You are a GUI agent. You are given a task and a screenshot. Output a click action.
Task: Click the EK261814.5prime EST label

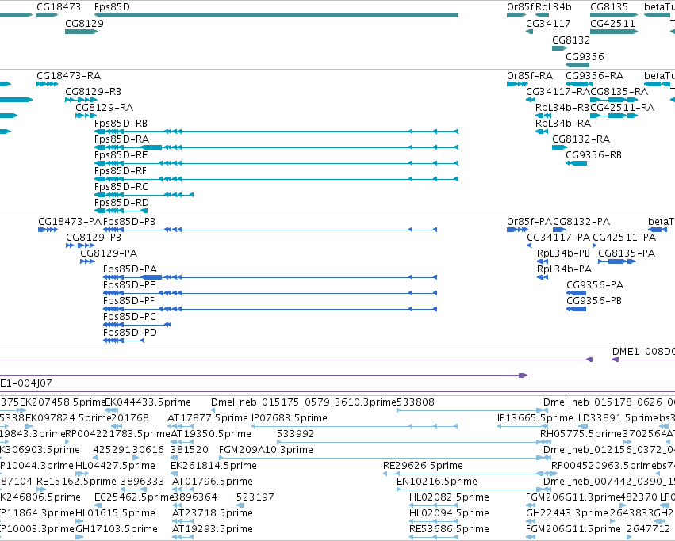coord(214,467)
